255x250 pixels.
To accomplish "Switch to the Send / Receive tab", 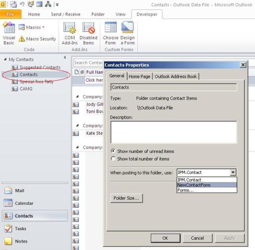I will click(66, 14).
